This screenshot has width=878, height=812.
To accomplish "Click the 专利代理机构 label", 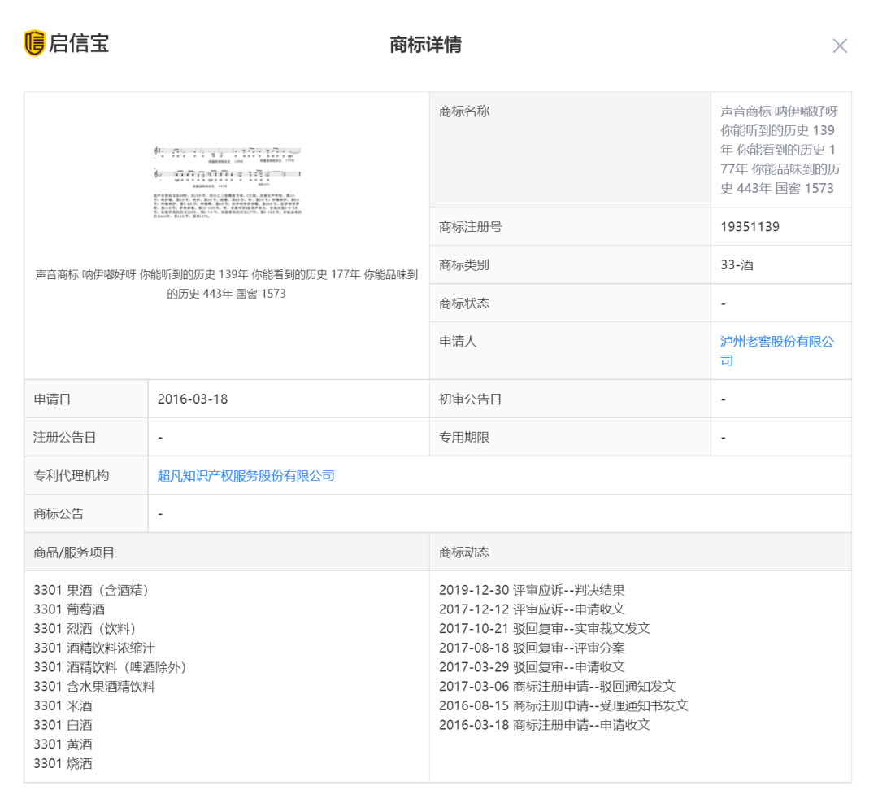I will 71,476.
